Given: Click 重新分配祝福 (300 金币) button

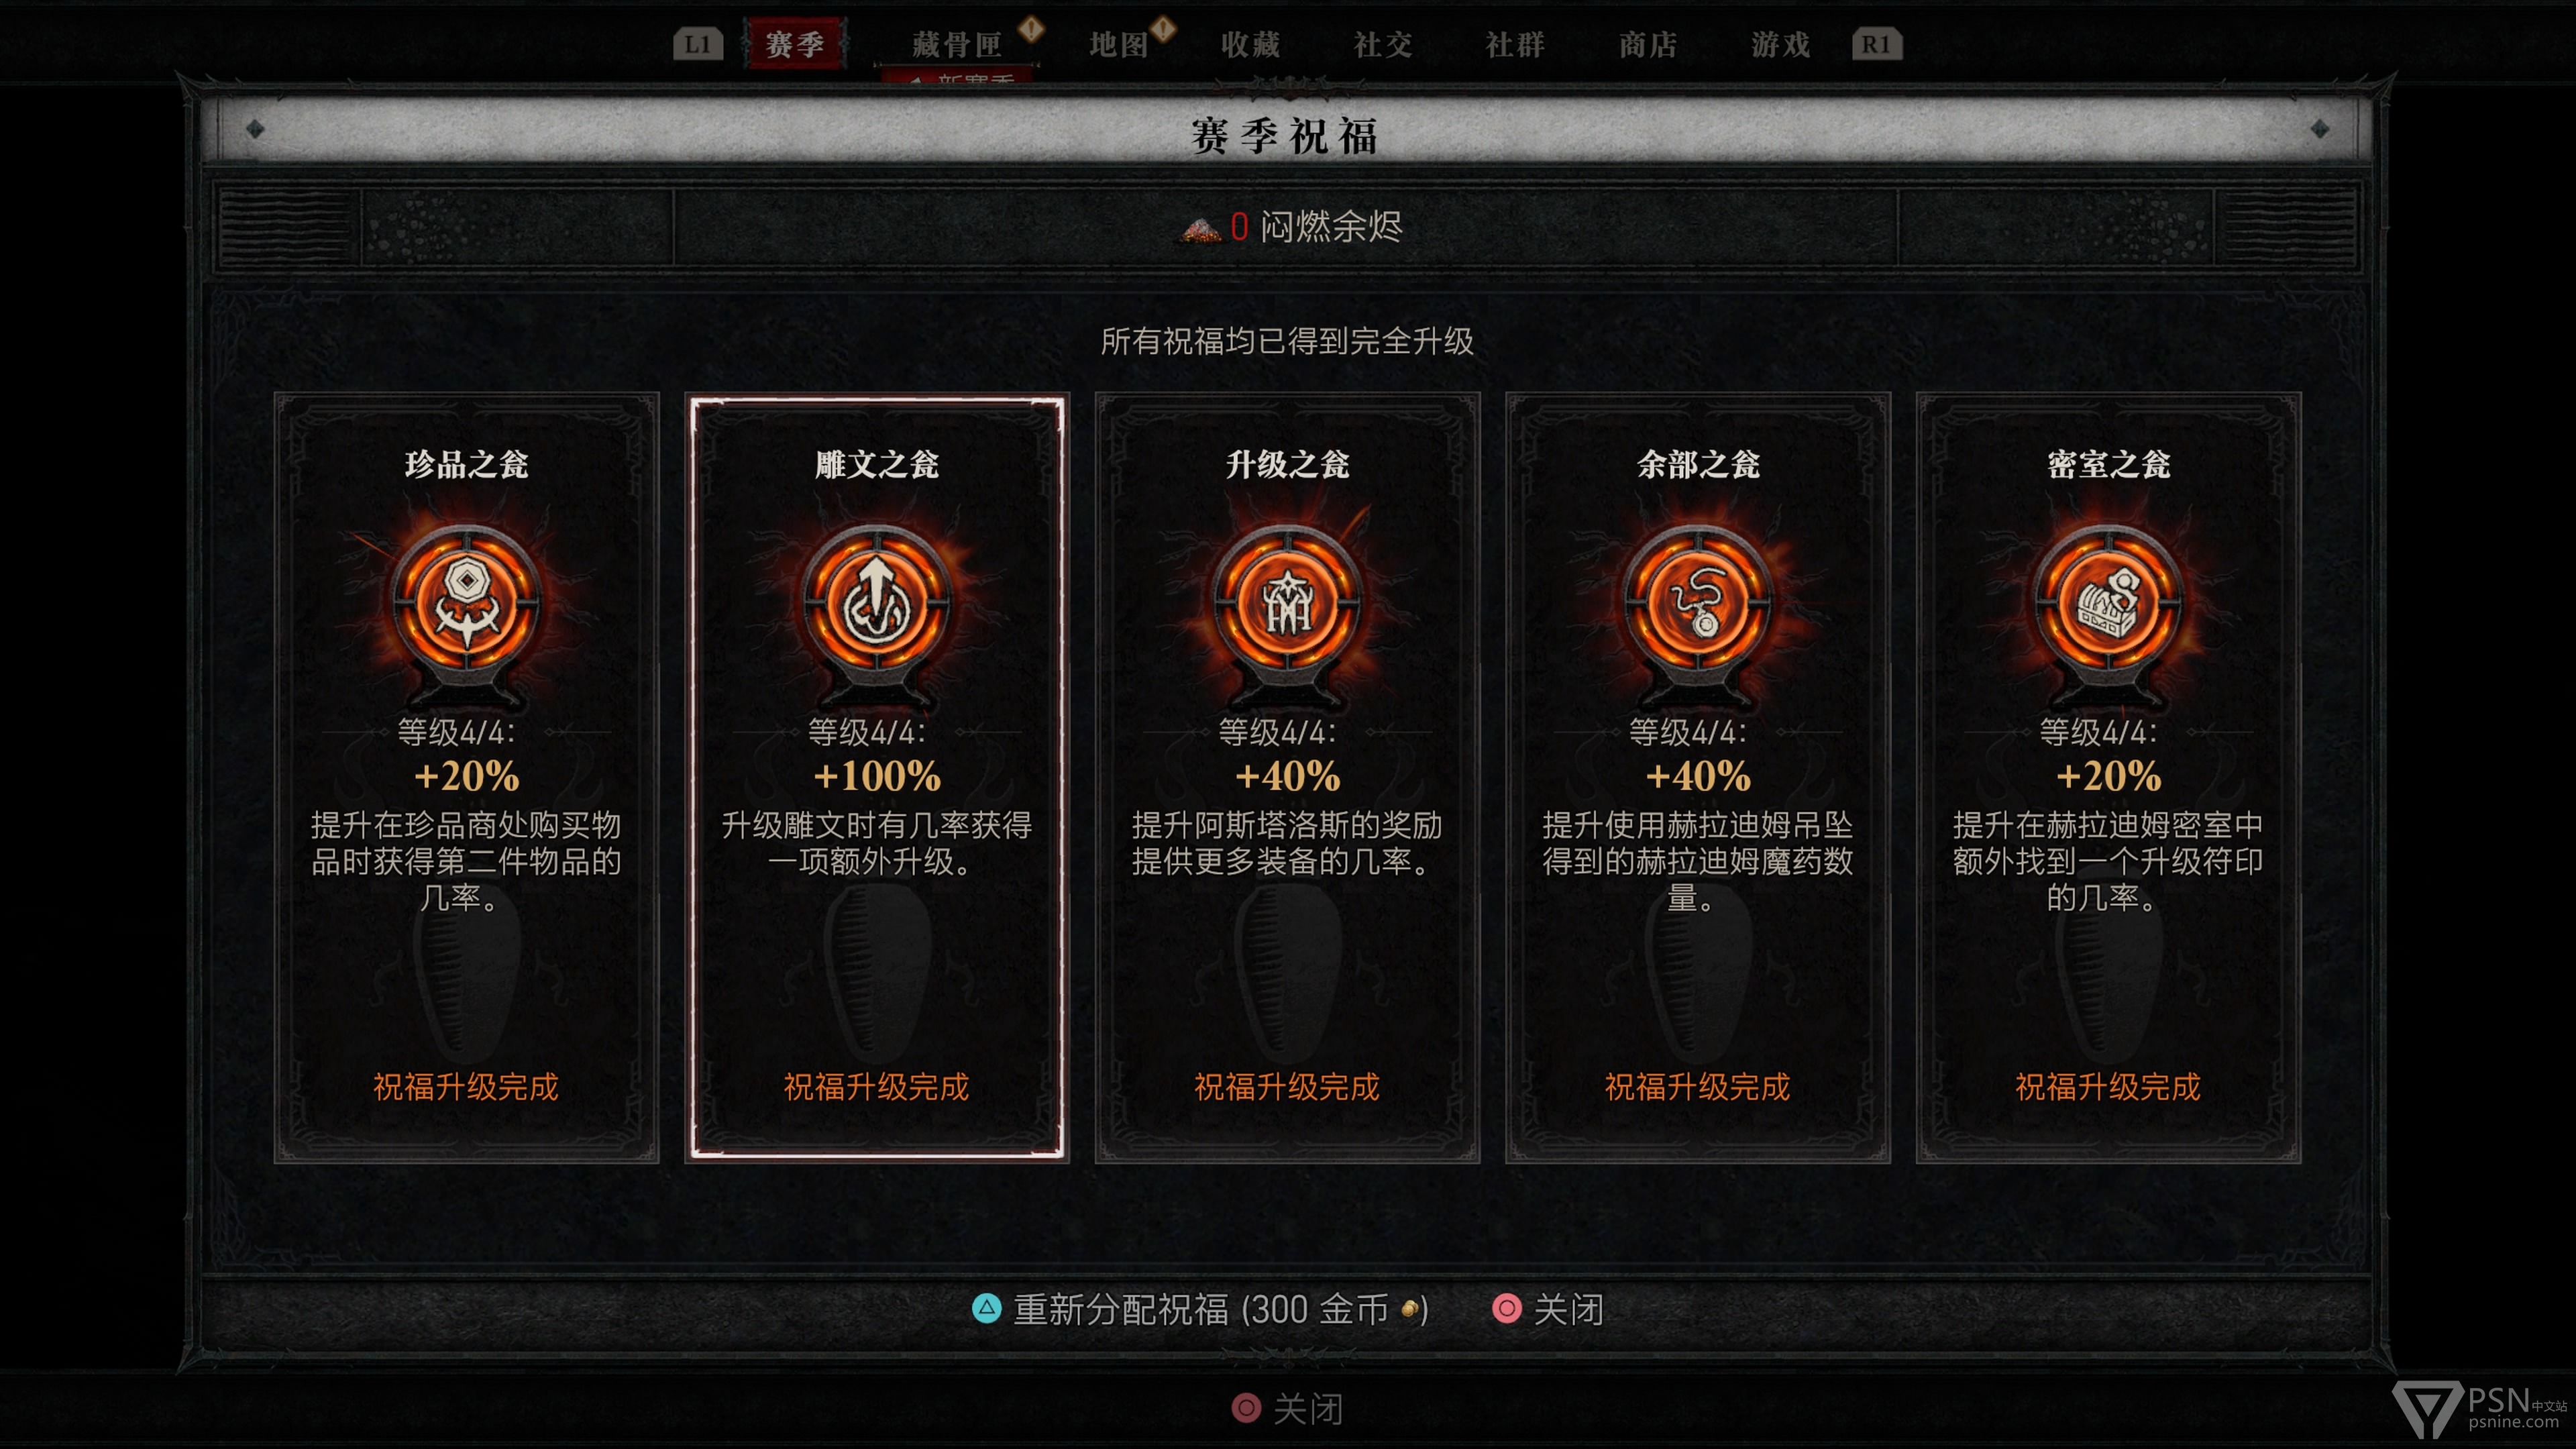Looking at the screenshot, I should (x=1201, y=1308).
